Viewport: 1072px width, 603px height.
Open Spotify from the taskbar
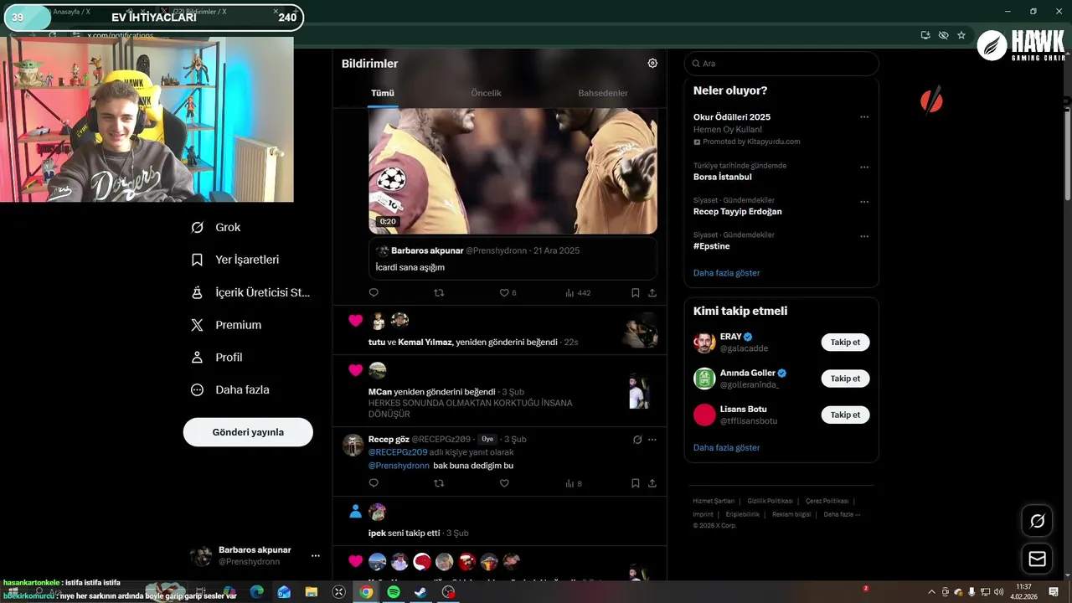(394, 591)
